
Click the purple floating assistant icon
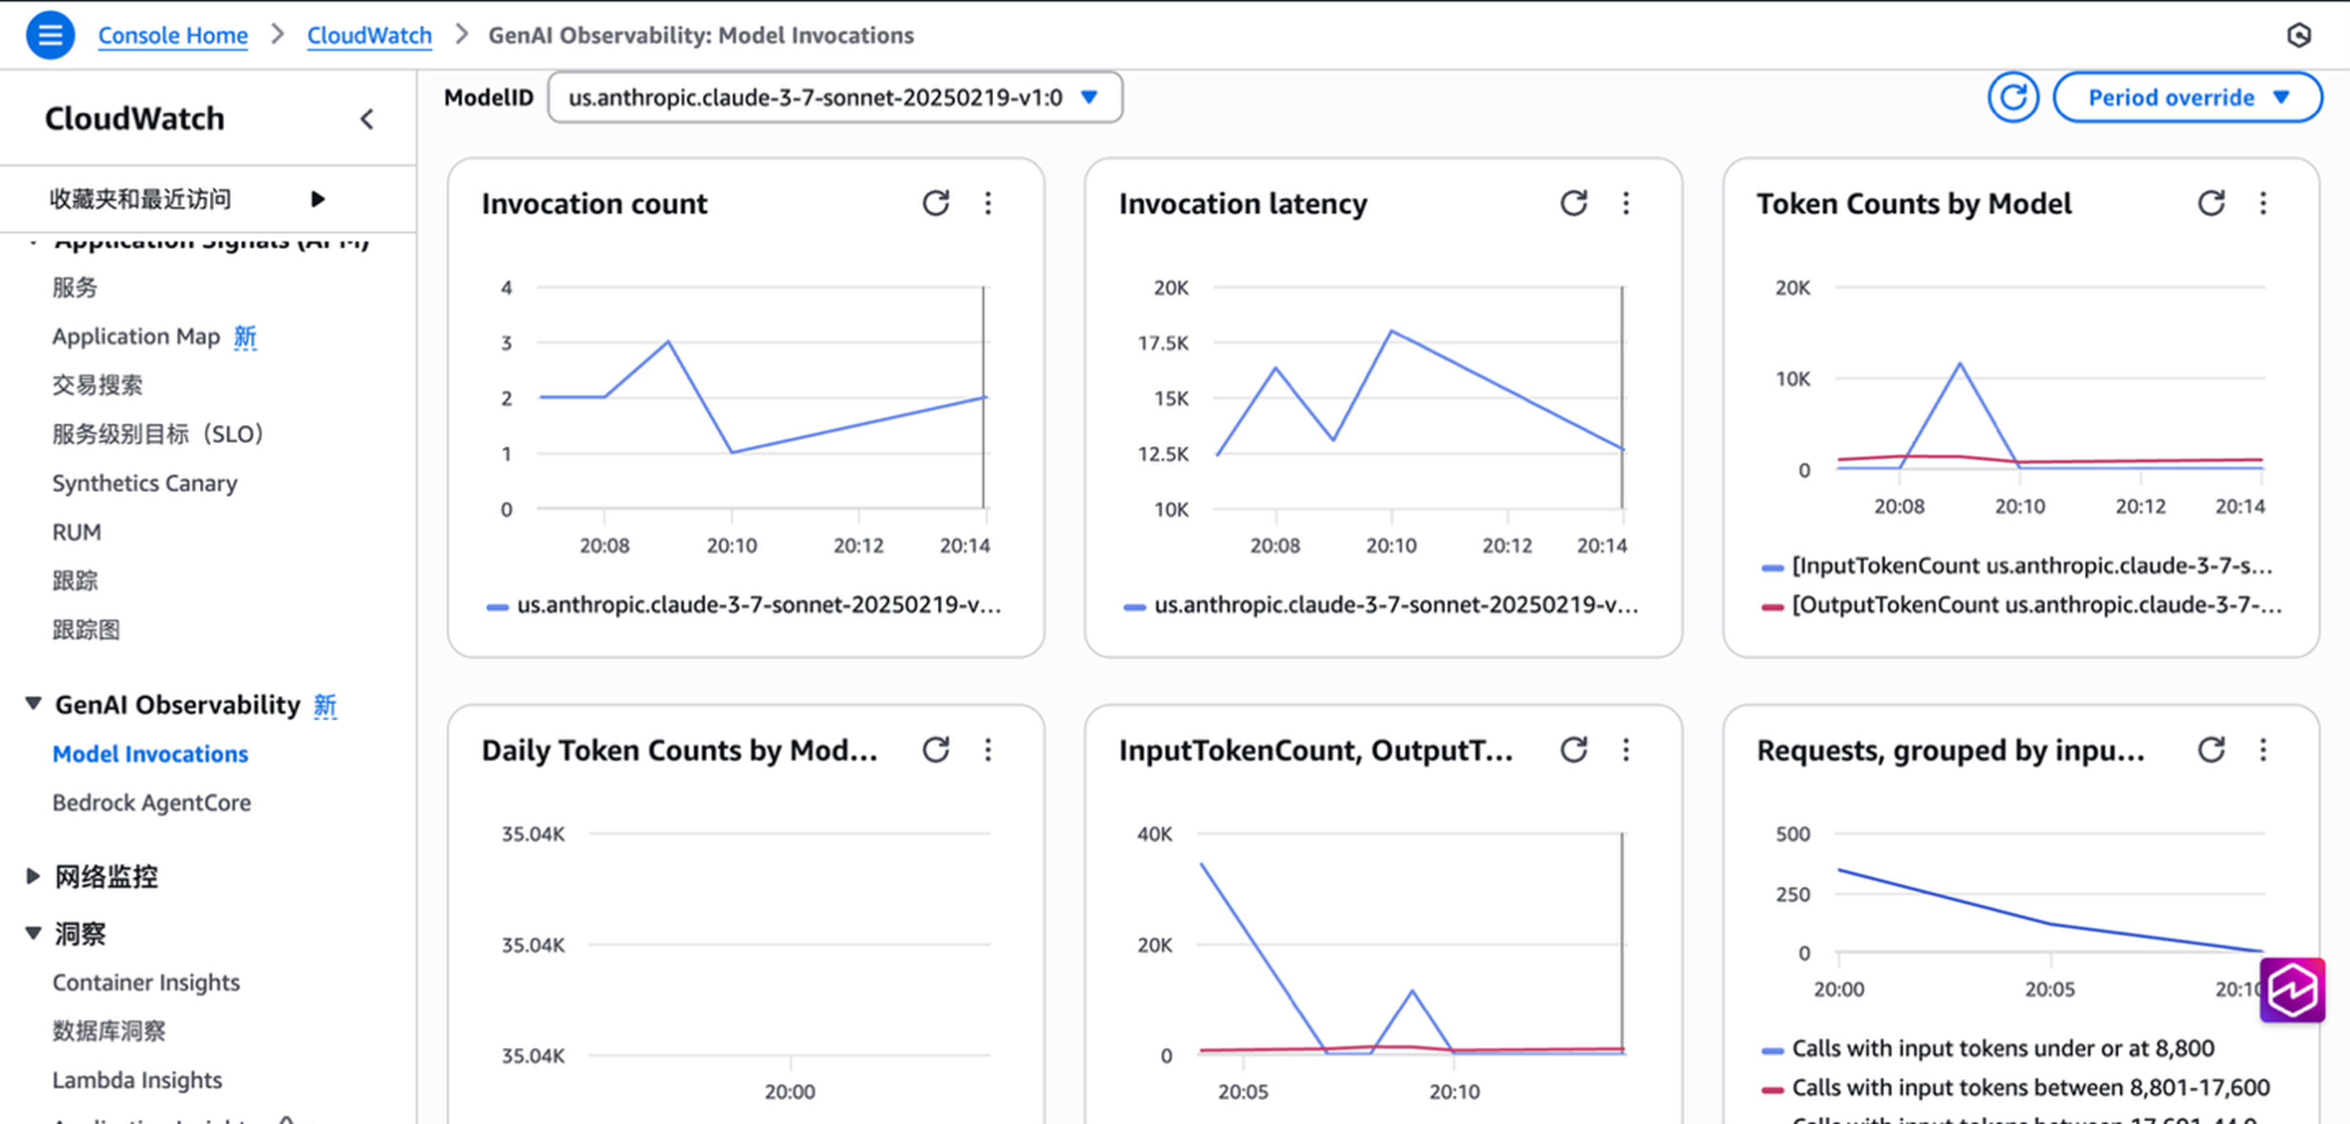[x=2292, y=989]
